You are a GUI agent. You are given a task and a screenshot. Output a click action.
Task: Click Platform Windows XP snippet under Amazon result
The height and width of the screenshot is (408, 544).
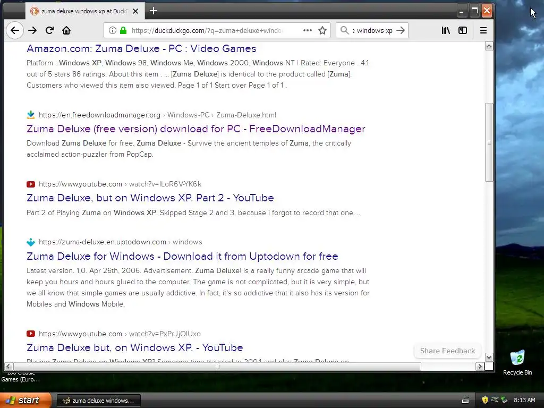(x=198, y=74)
